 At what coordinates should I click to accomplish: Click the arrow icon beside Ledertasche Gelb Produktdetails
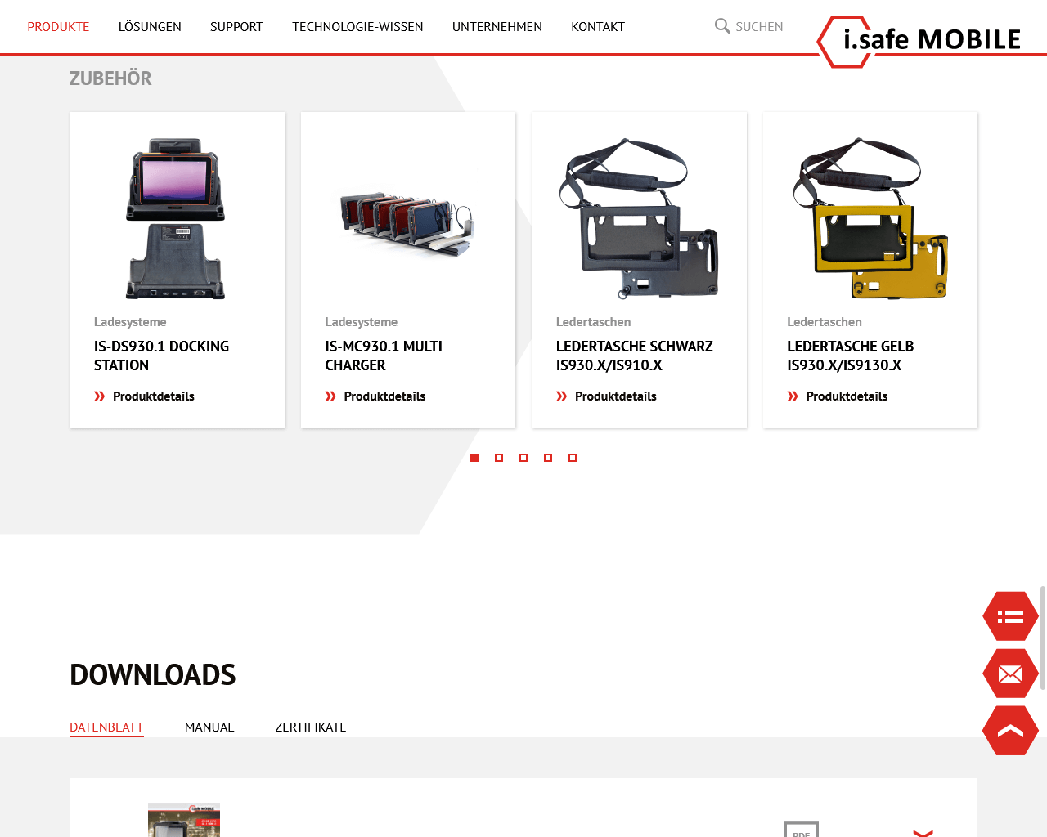tap(793, 396)
